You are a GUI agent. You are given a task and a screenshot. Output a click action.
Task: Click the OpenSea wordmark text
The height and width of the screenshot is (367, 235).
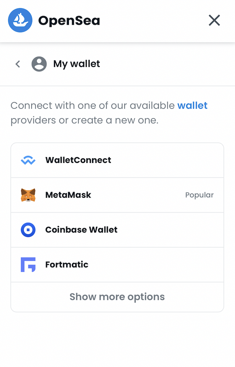pyautogui.click(x=69, y=21)
